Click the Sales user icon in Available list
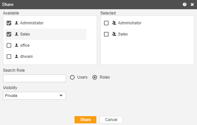 (x=16, y=34)
